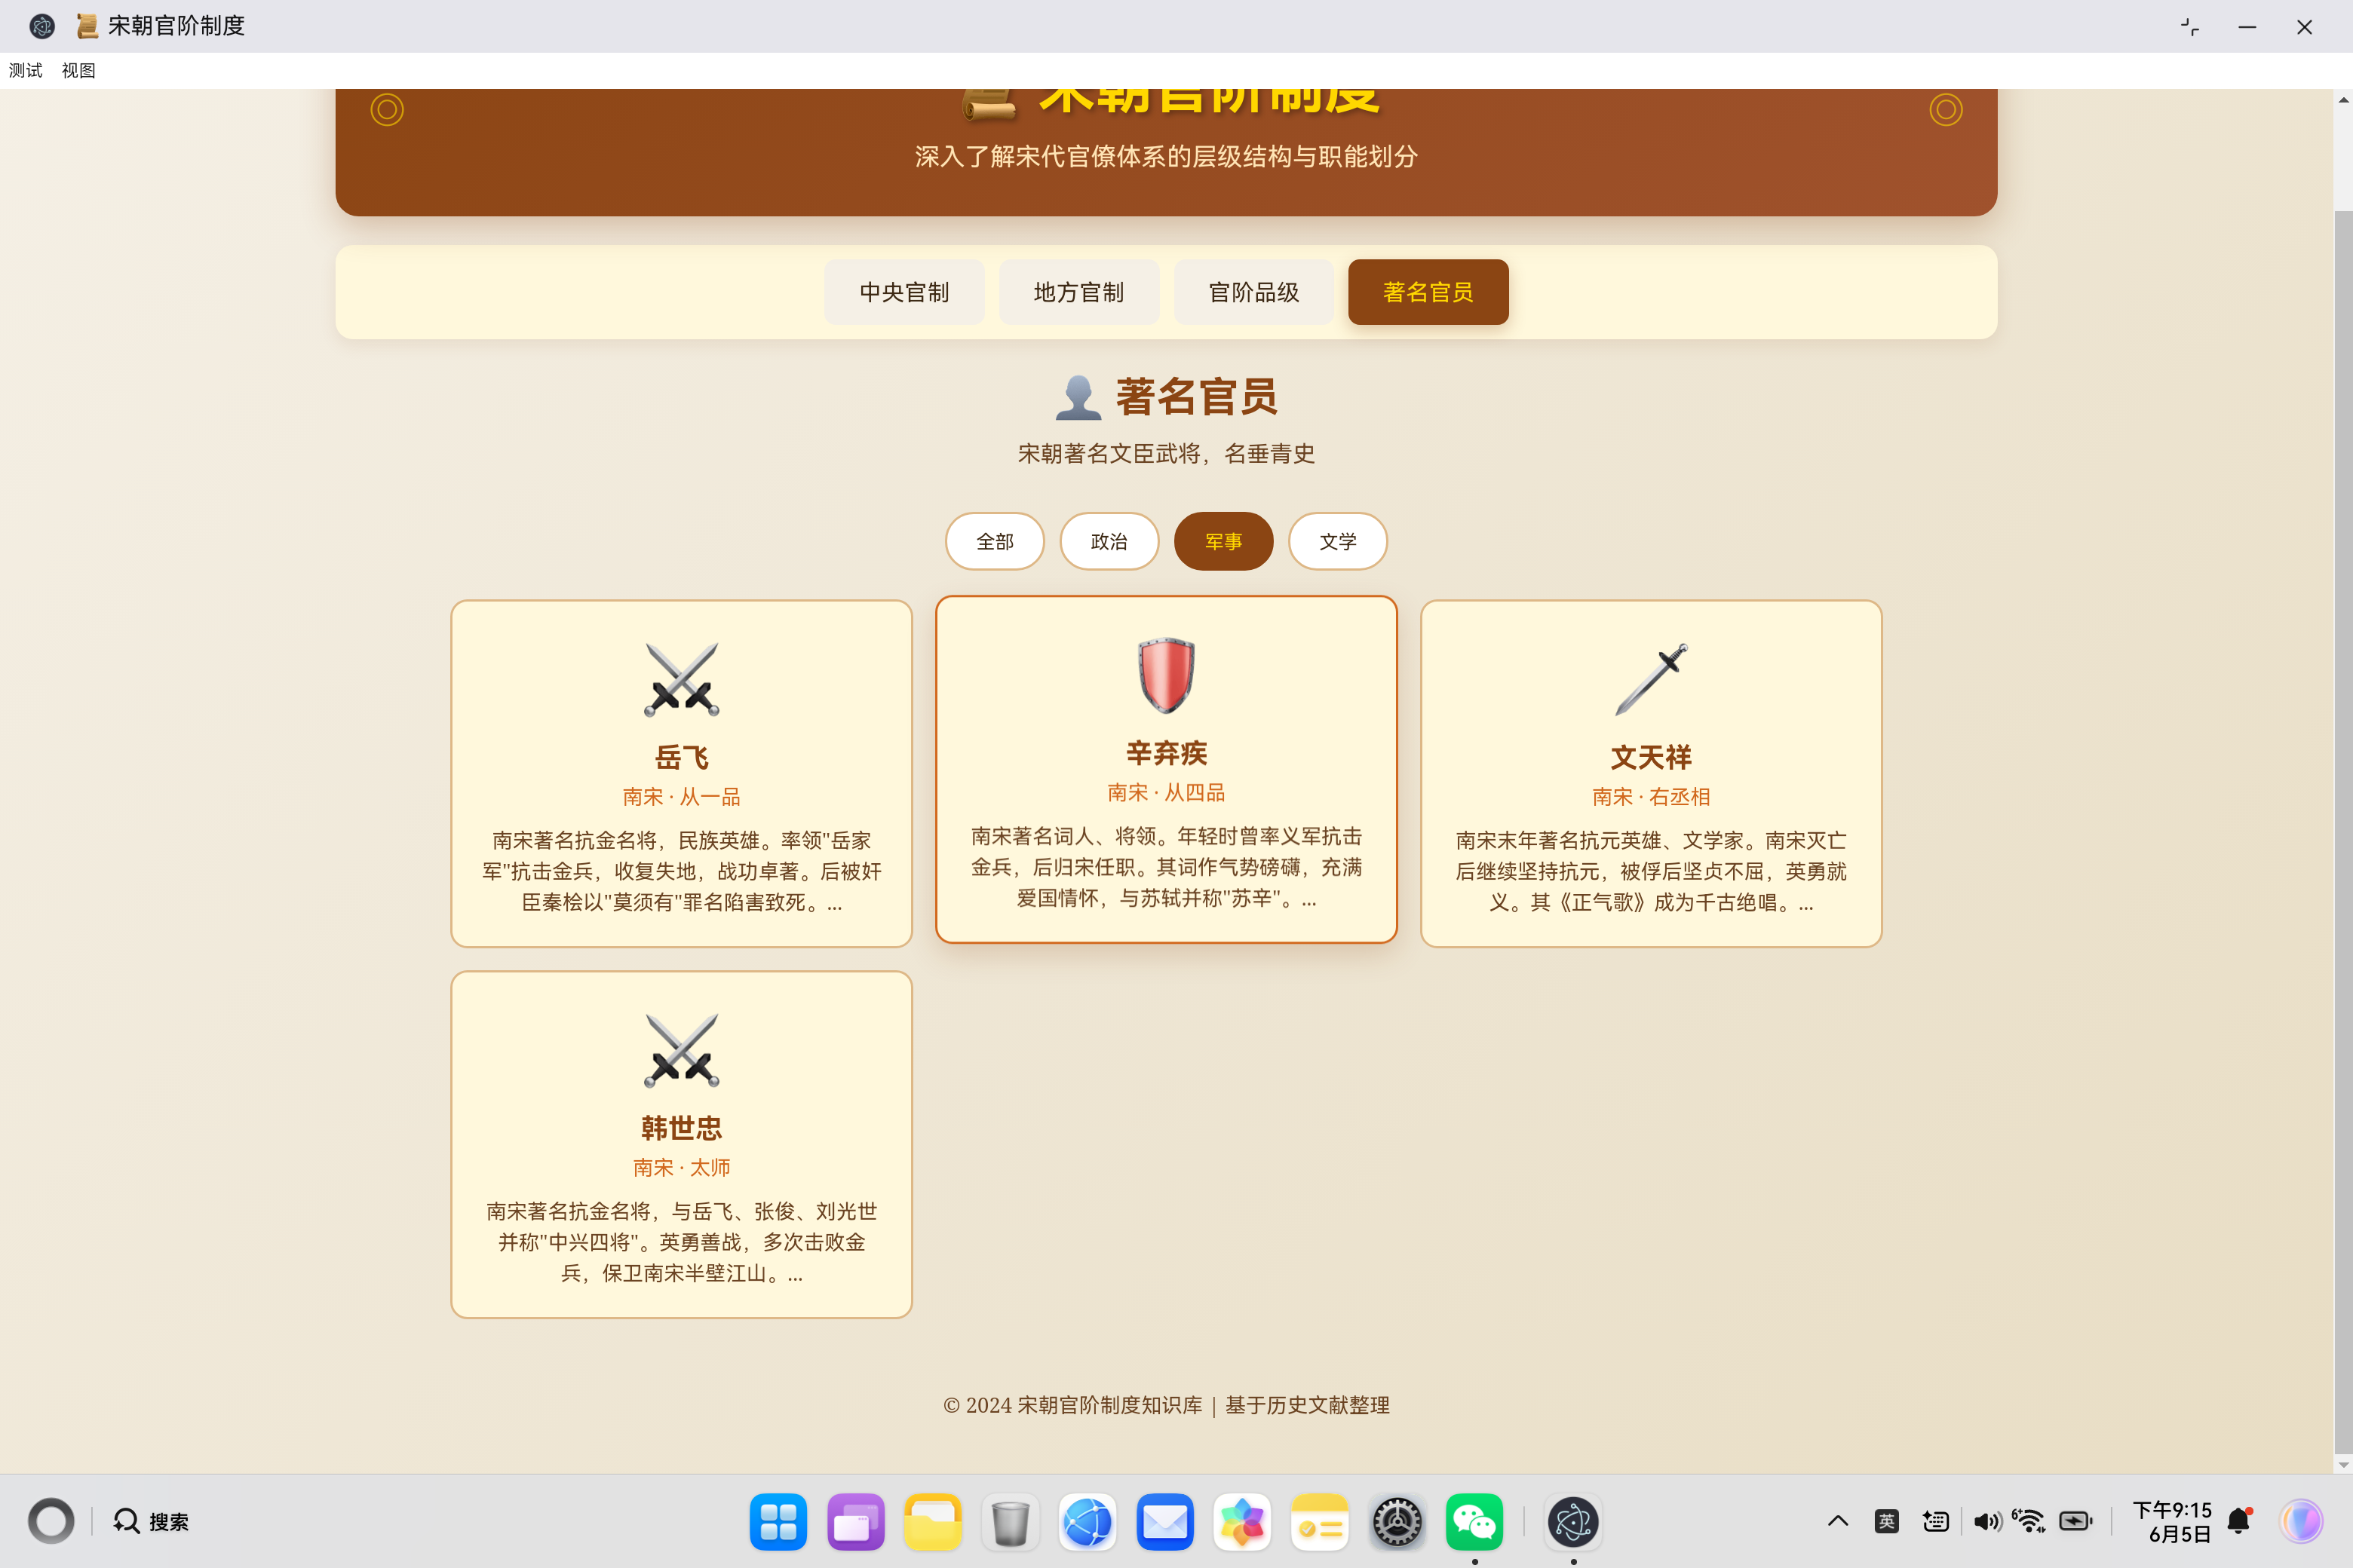
Task: Expand the system tray hidden icons chevron
Action: pos(1838,1521)
